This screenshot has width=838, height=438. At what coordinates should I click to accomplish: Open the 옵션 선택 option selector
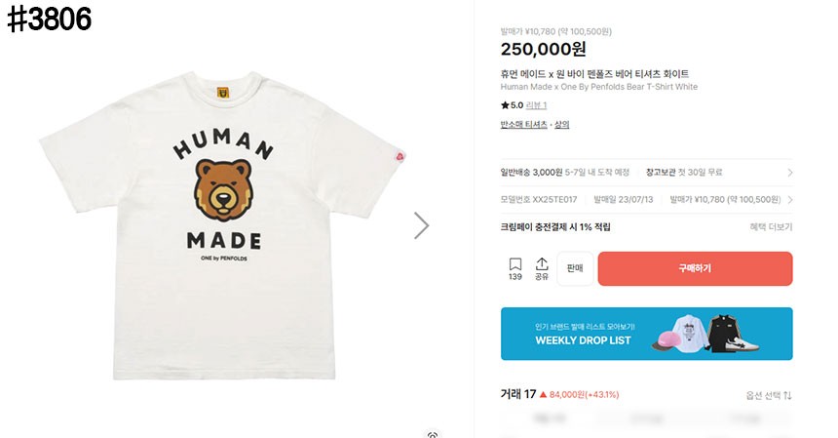[764, 395]
